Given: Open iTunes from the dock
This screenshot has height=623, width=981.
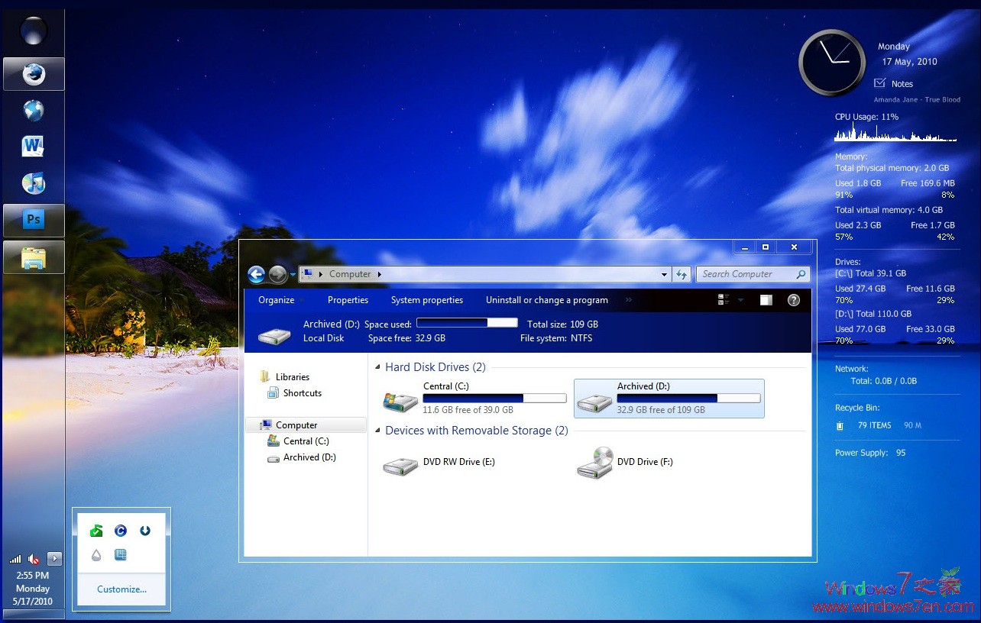Looking at the screenshot, I should click(34, 183).
